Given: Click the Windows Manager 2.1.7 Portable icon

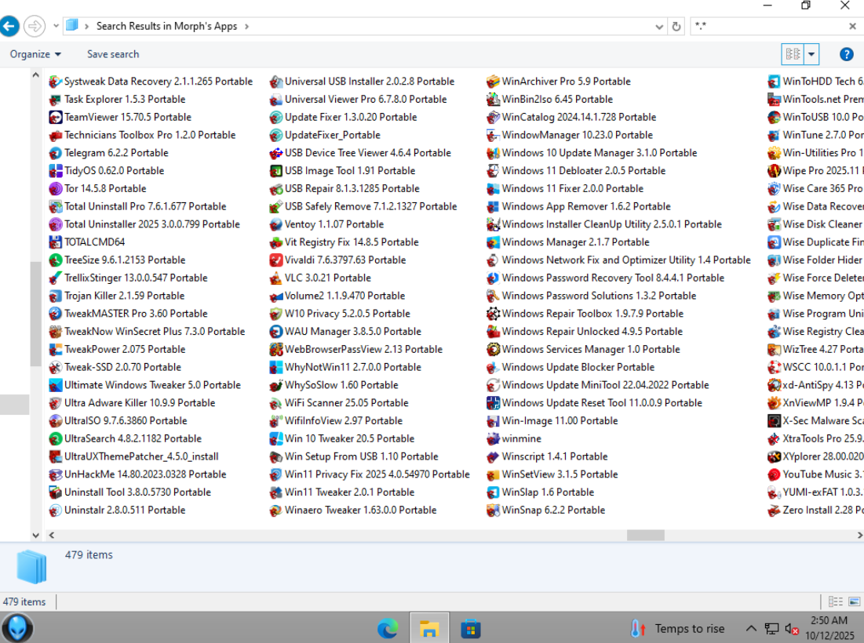Looking at the screenshot, I should (493, 242).
